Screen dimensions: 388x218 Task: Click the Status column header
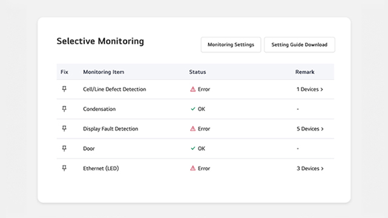[198, 72]
